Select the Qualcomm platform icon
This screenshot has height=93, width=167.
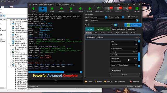point(43,10)
